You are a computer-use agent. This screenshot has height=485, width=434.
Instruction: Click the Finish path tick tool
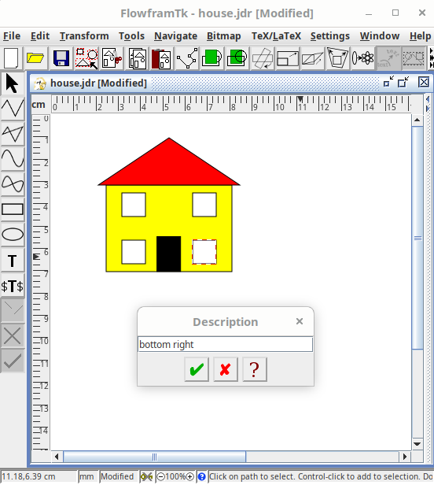tap(13, 361)
